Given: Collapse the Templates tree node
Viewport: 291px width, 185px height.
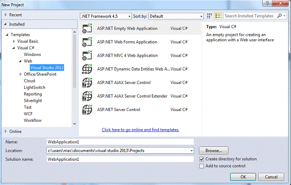Looking at the screenshot, I should click(7, 35).
